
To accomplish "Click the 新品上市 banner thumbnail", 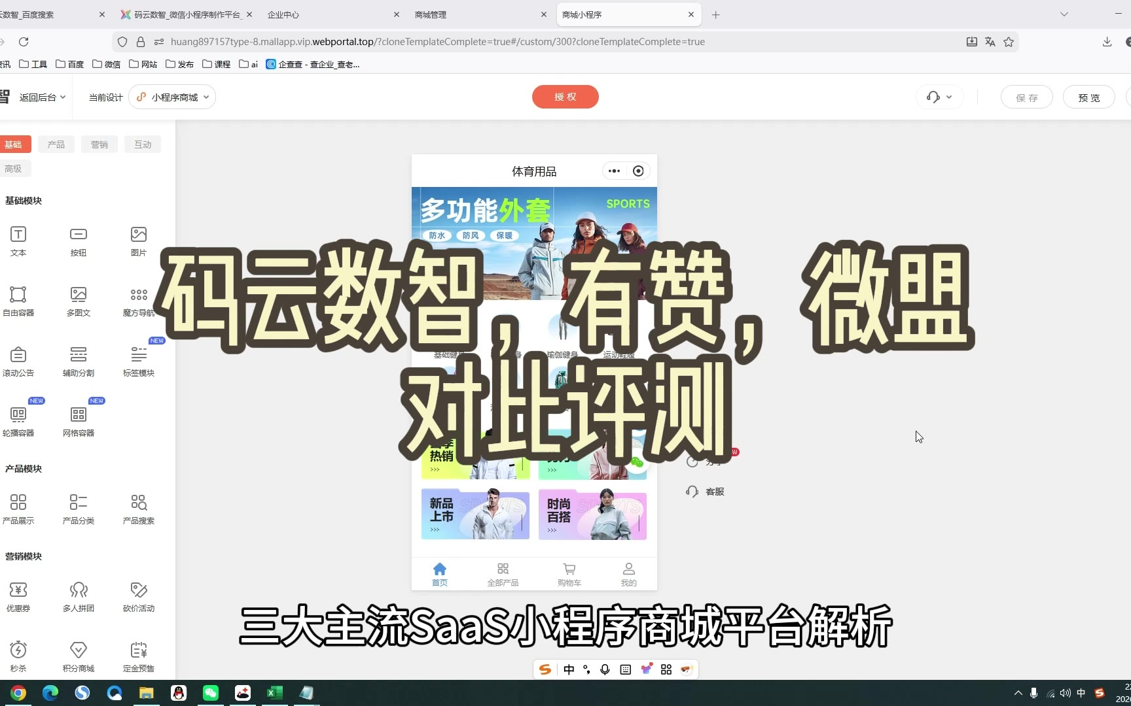I will coord(475,514).
